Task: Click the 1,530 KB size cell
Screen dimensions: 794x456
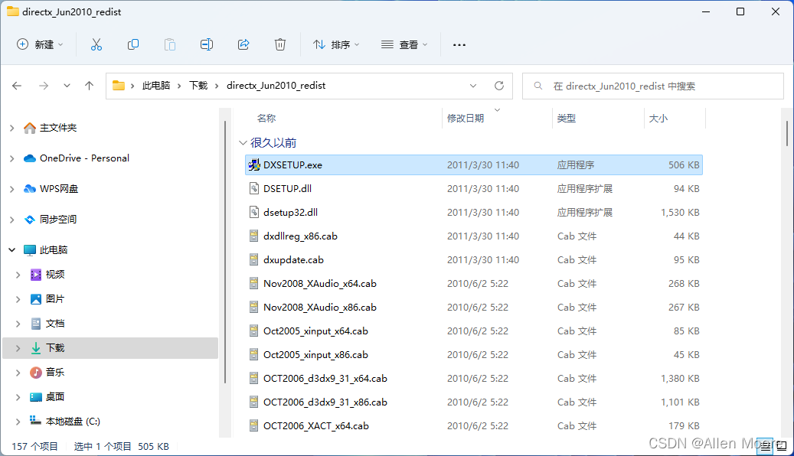Action: 680,212
